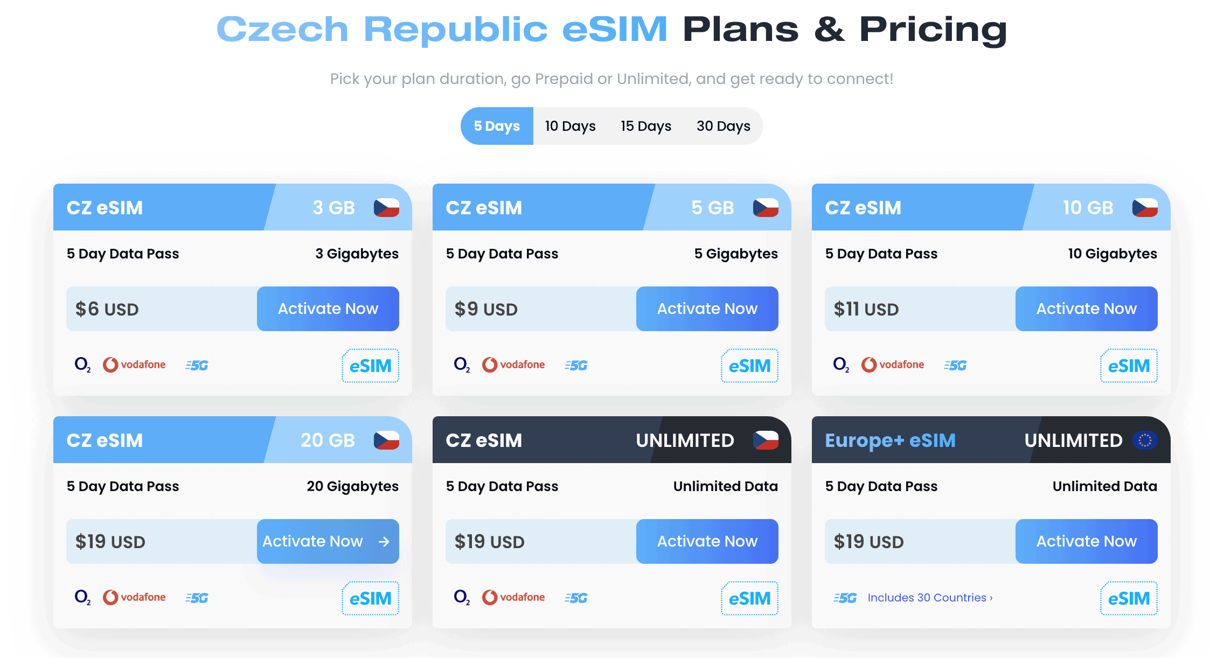Image resolution: width=1210 pixels, height=658 pixels.
Task: Click the eSIM badge on the 20 GB card
Action: pyautogui.click(x=370, y=598)
